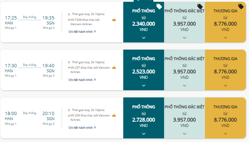
Task: Select Phổ Thông Đặc Biệt fare on 17:30 flight
Action: (x=185, y=70)
